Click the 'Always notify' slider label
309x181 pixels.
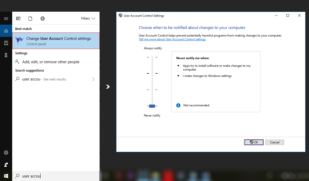(153, 48)
